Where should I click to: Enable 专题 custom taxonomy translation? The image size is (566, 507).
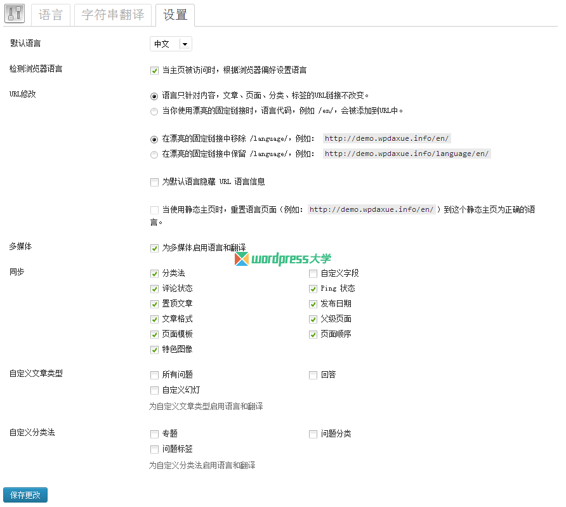[154, 434]
